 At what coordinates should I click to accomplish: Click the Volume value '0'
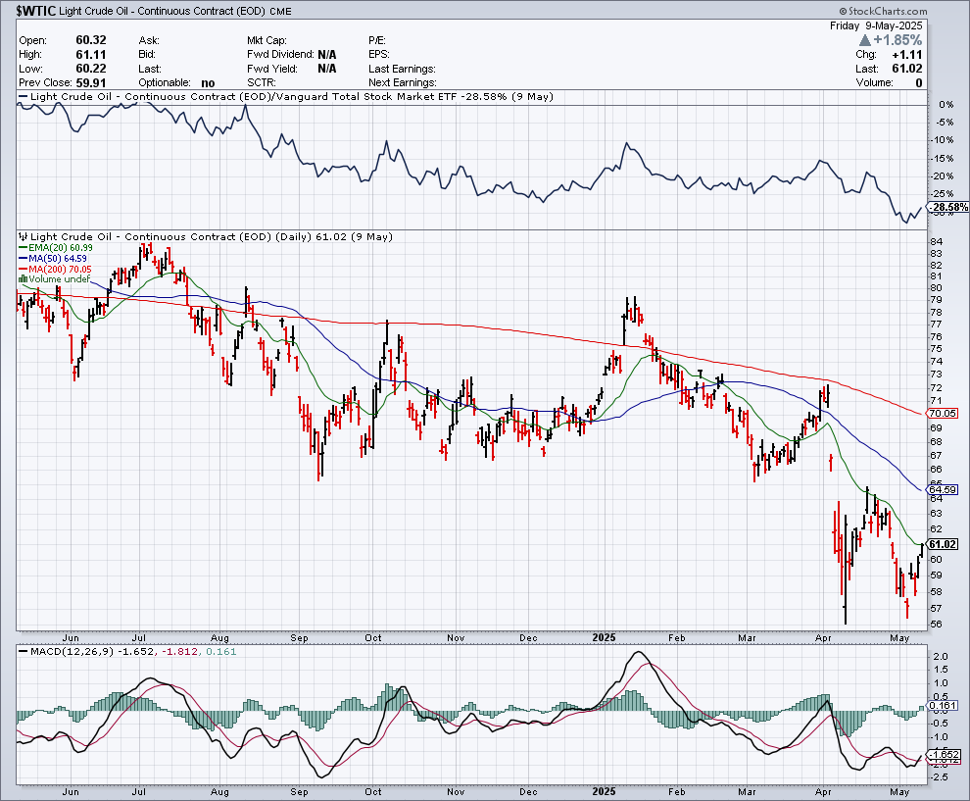[919, 83]
